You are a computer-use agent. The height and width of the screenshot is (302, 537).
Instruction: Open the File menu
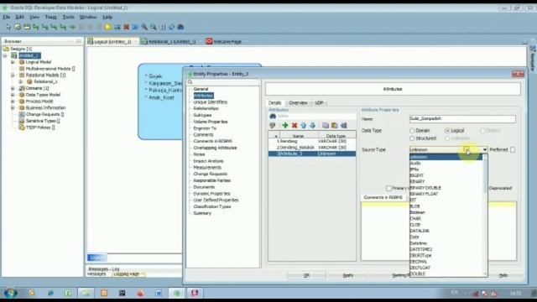7,17
